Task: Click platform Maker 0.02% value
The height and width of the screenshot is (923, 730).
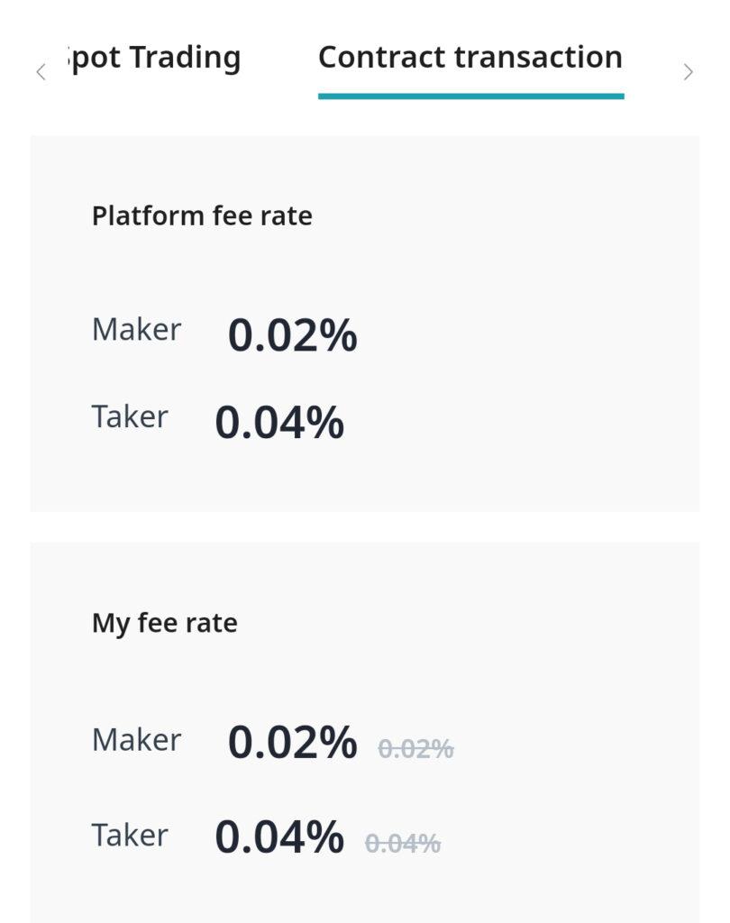Action: [293, 335]
